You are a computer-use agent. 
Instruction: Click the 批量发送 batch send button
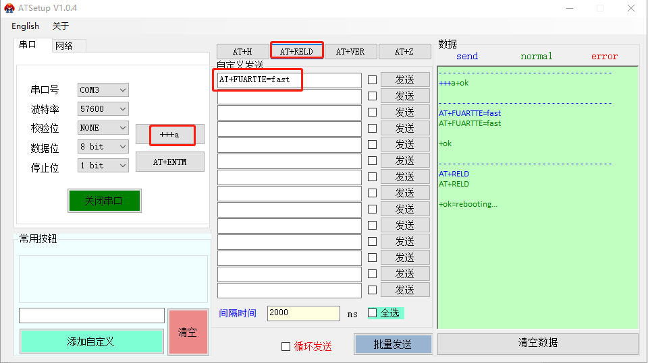(x=393, y=344)
